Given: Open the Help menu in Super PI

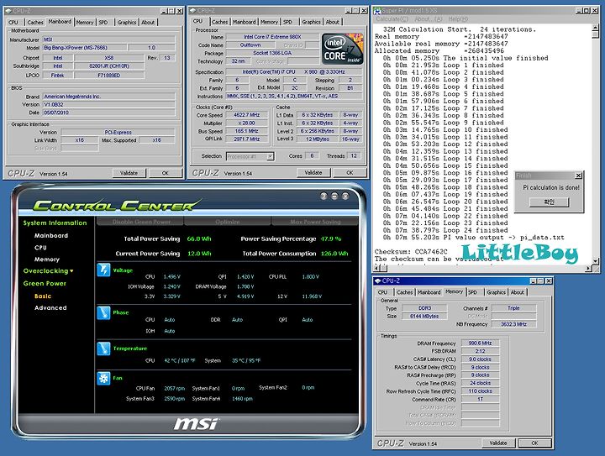Looking at the screenshot, I should point(459,18).
